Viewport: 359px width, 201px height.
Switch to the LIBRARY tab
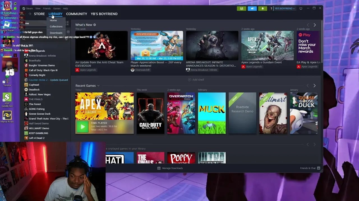pos(55,14)
